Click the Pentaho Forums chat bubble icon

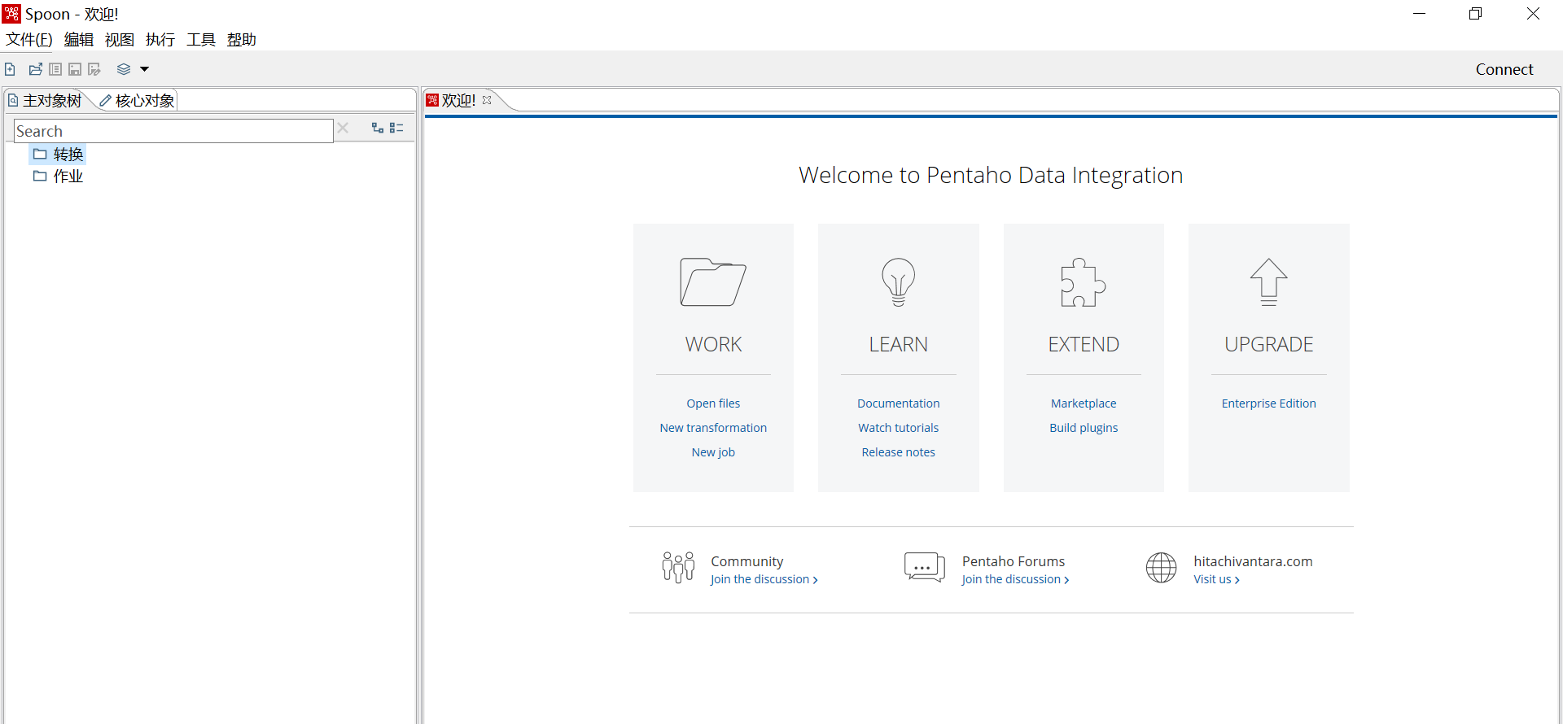(x=925, y=567)
